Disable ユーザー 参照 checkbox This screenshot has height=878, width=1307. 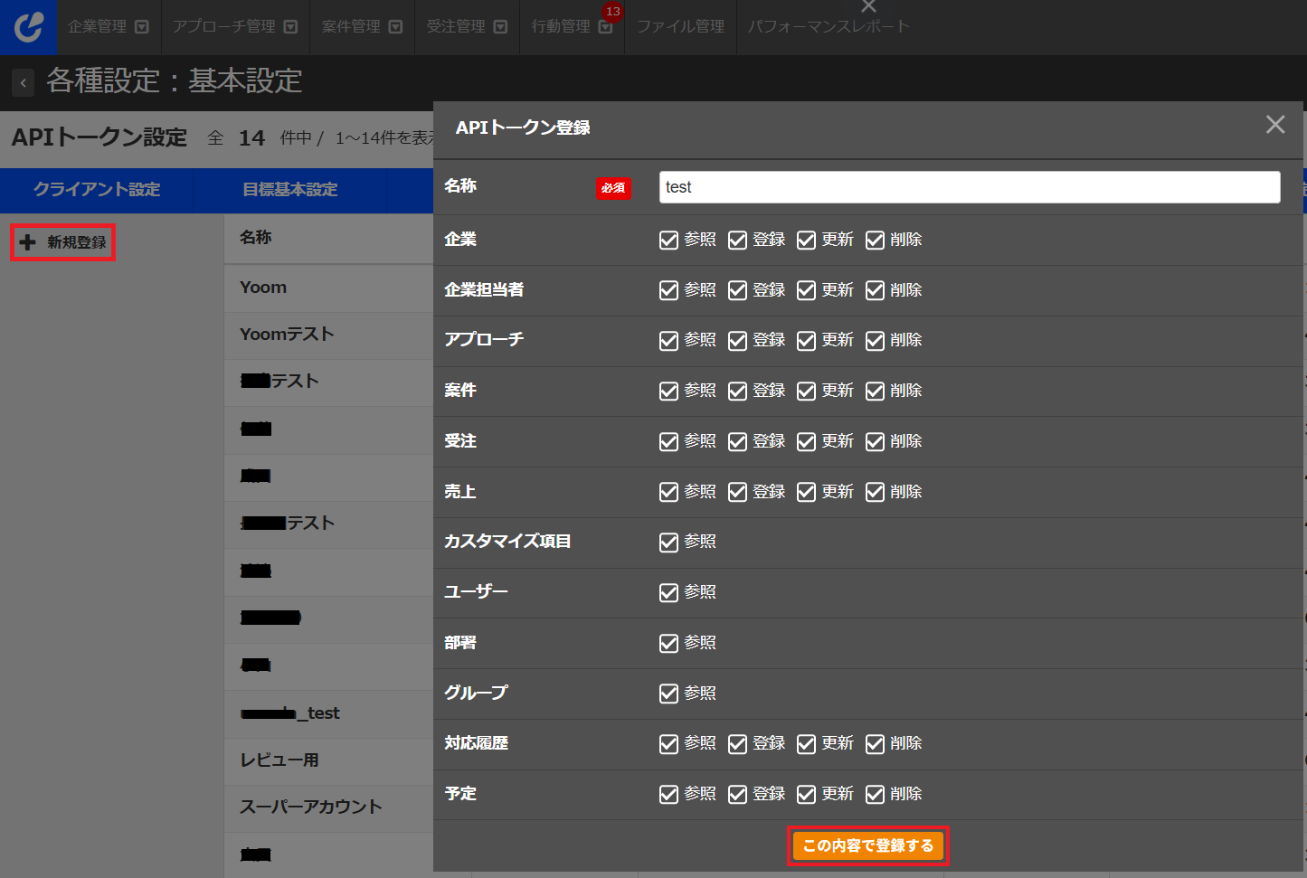click(x=668, y=592)
